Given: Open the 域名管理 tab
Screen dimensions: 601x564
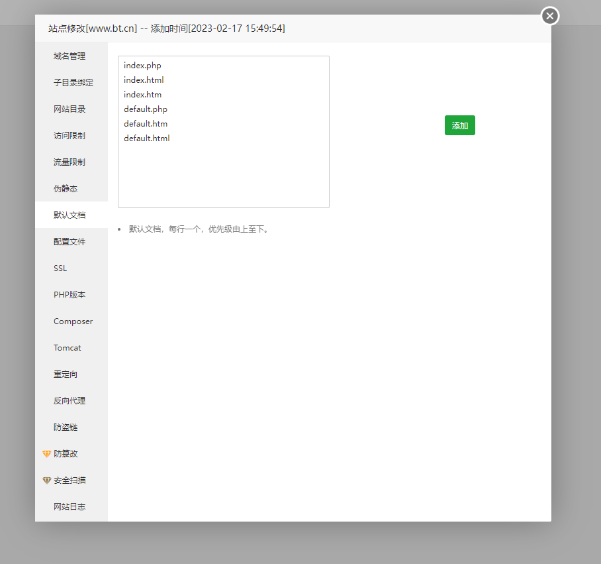Looking at the screenshot, I should (69, 56).
